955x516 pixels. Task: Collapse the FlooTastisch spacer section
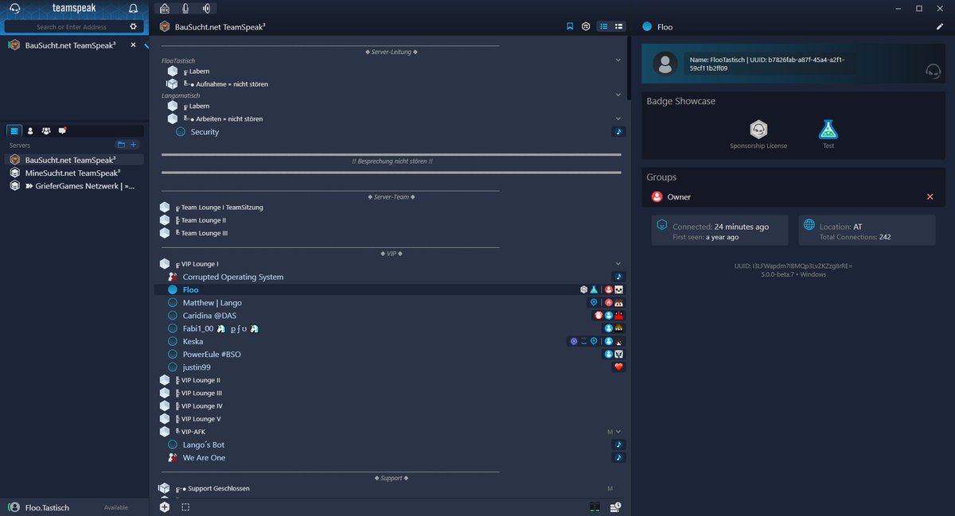click(x=618, y=60)
